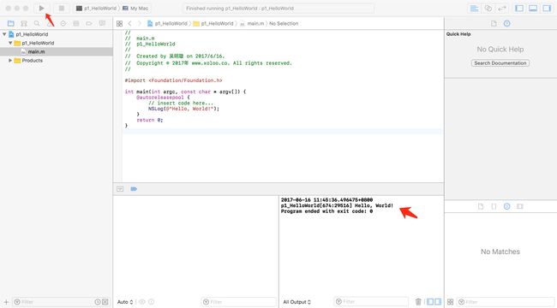Click the NSLog Hello World code line
557x308 pixels.
coord(183,109)
